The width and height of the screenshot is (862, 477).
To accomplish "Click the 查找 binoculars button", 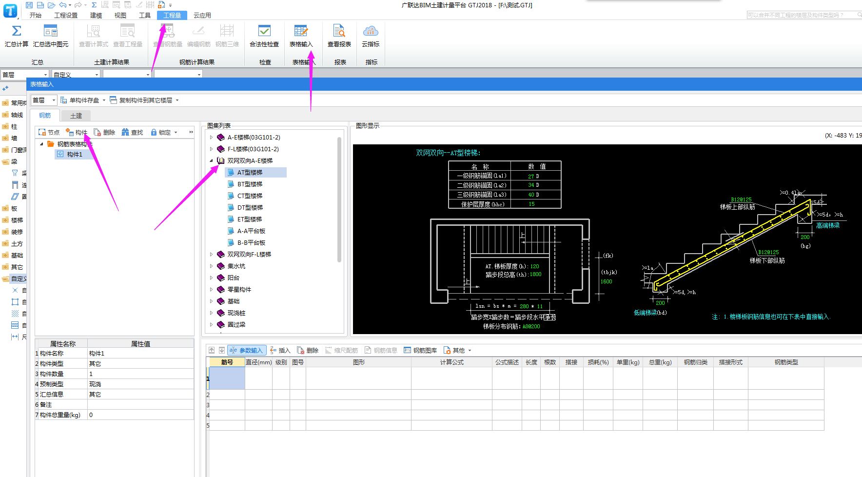I will point(132,132).
